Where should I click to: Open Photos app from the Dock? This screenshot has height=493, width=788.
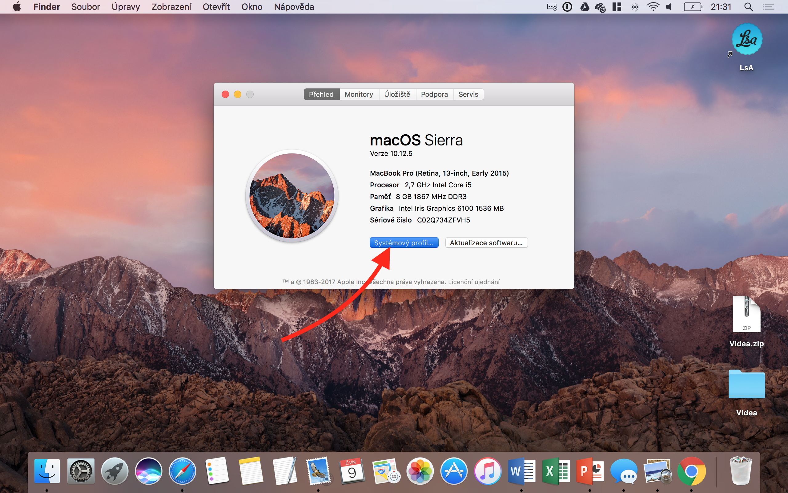tap(420, 471)
